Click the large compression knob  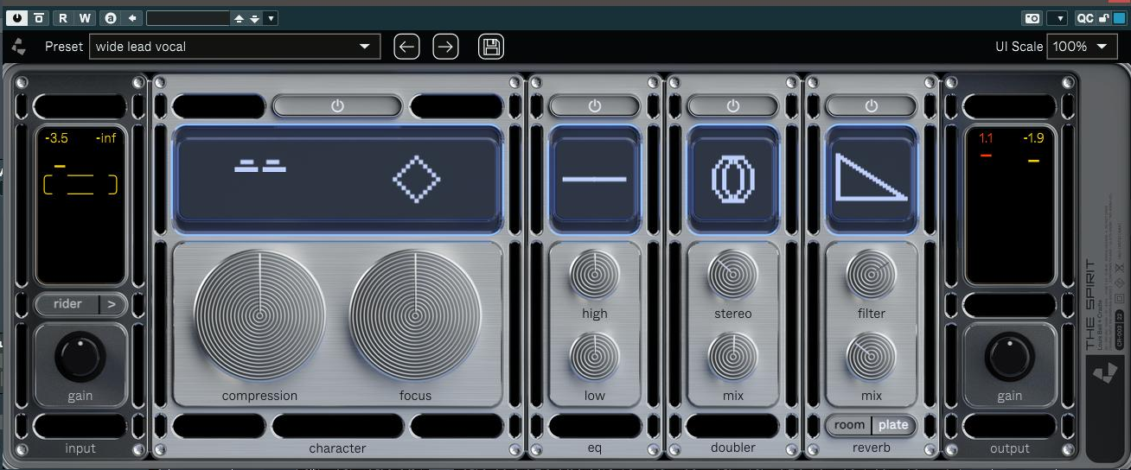259,315
